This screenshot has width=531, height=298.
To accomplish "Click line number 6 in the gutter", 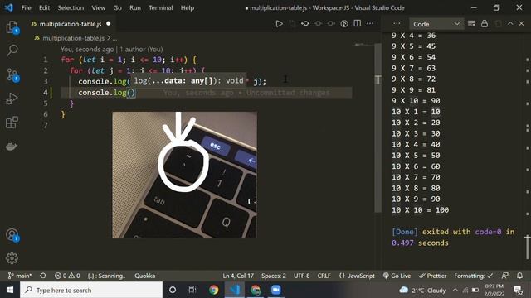I will (x=46, y=114).
